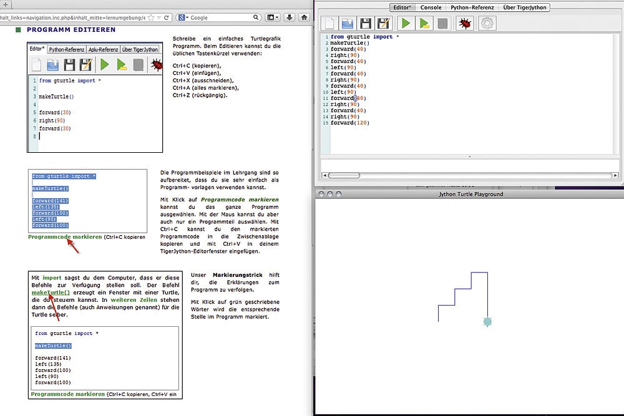
Task: Reload the page in the browser
Action: [x=168, y=17]
